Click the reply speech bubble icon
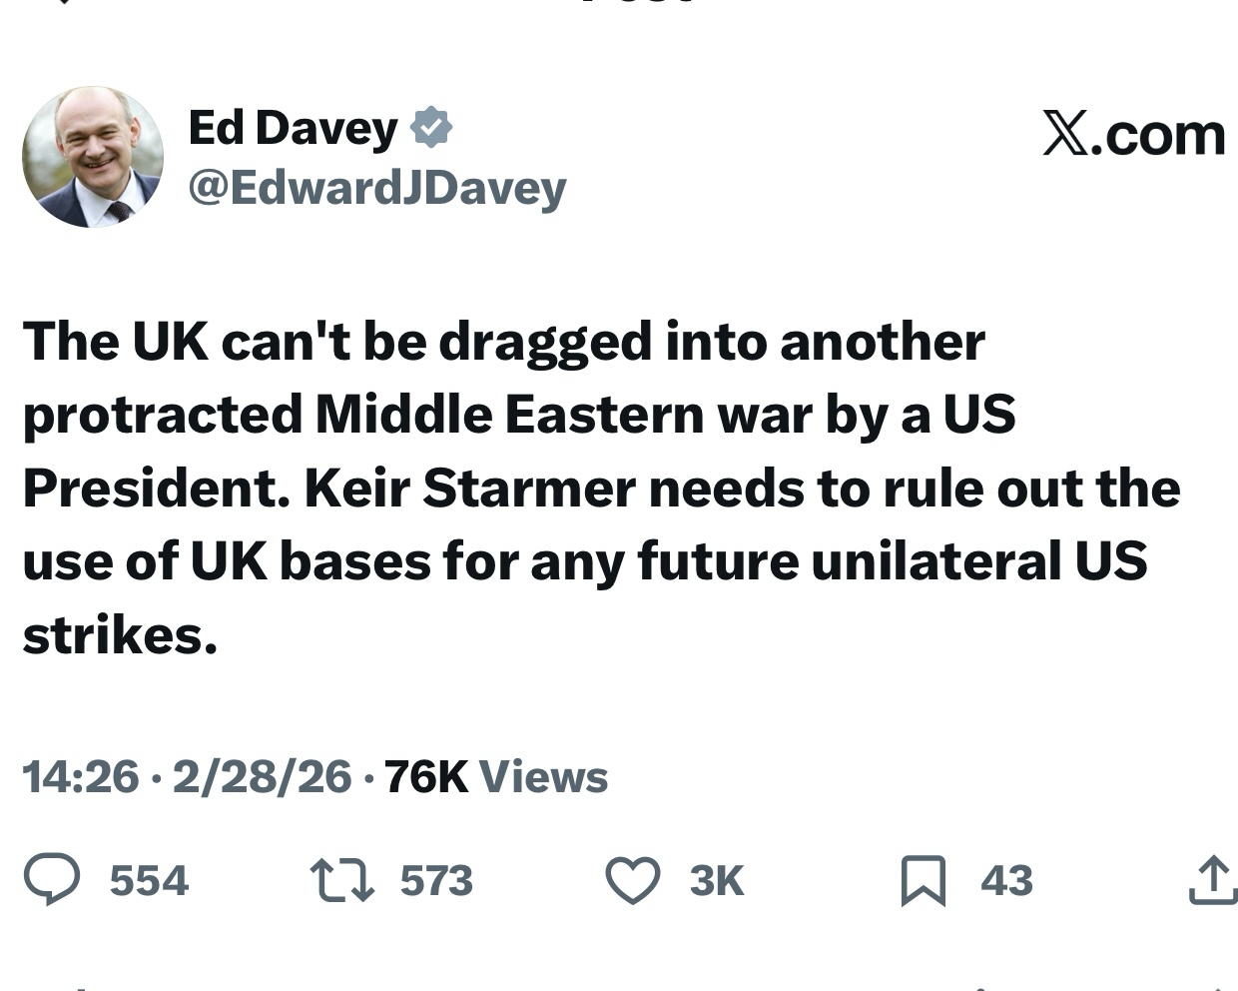1238x991 pixels. [52, 880]
